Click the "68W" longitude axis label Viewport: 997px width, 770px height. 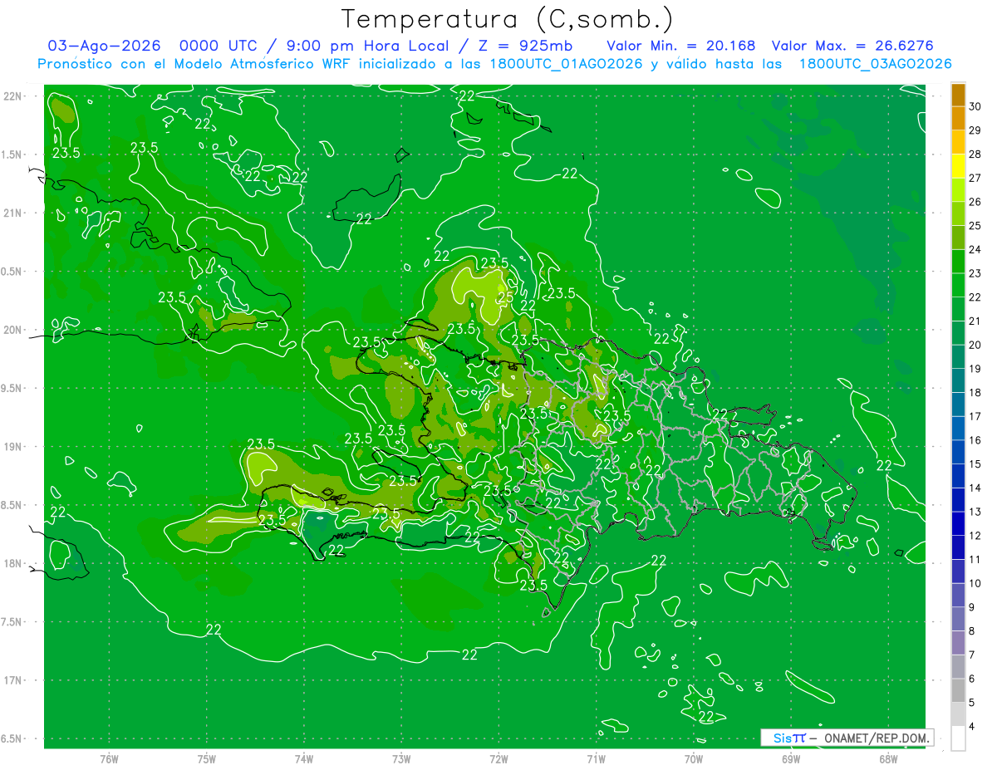(888, 759)
